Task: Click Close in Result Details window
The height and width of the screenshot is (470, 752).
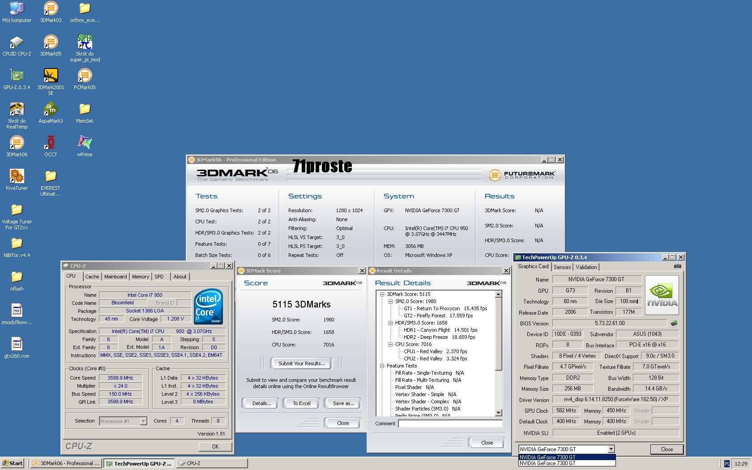Action: (x=487, y=443)
